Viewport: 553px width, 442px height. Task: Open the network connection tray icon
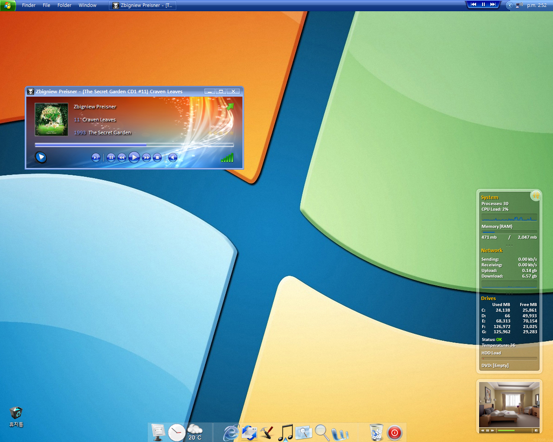tap(519, 5)
